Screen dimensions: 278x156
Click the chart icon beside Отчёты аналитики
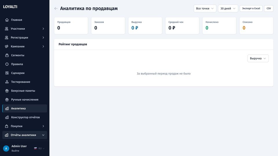(x=7, y=135)
